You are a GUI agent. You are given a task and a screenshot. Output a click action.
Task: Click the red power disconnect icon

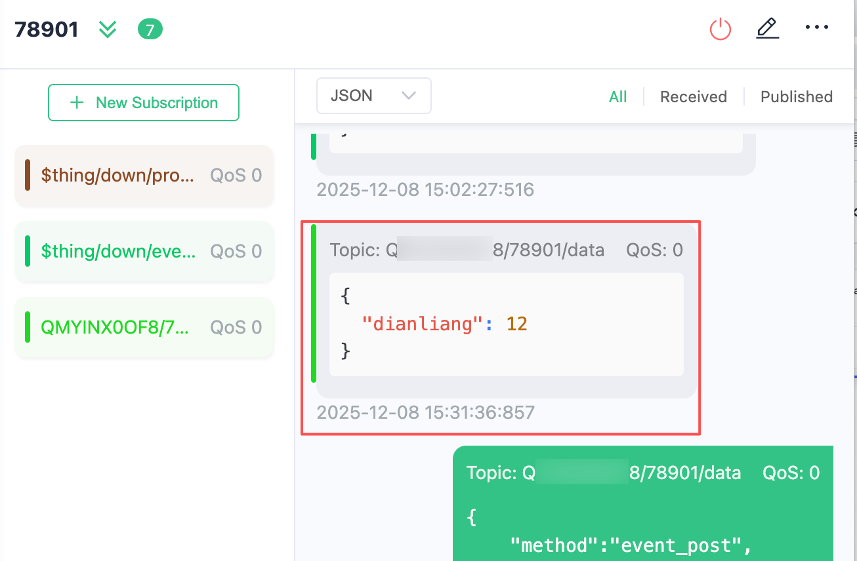coord(721,29)
